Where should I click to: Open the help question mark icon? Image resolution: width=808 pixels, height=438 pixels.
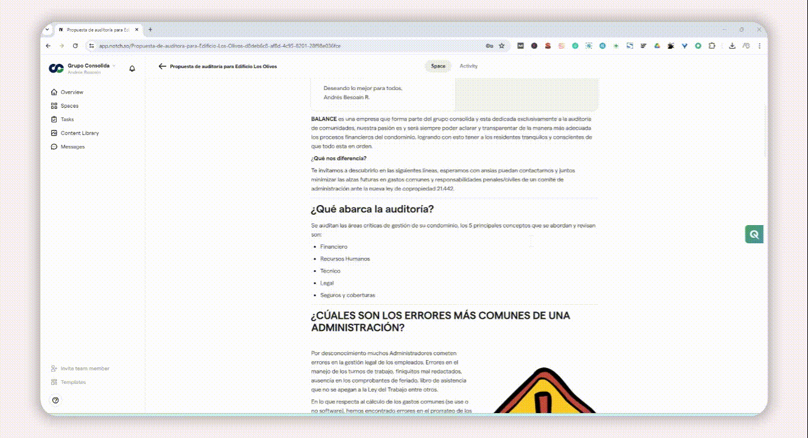pos(56,400)
